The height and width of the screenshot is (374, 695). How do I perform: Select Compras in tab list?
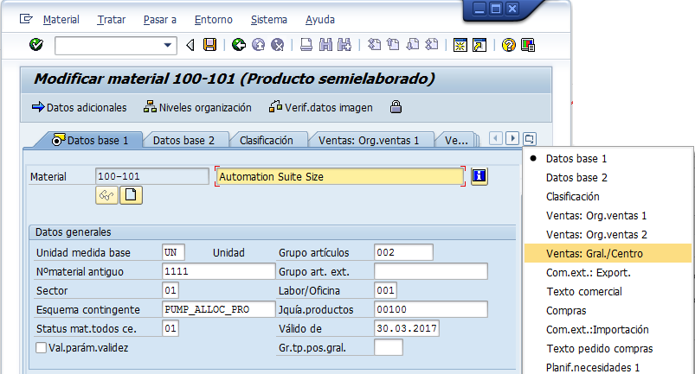(x=608, y=310)
